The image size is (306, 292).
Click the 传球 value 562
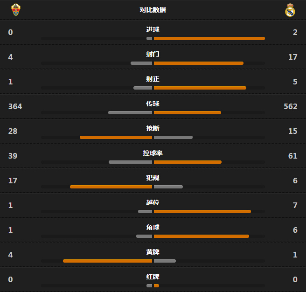(x=291, y=106)
